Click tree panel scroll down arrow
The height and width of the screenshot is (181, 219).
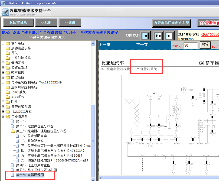coord(93,180)
